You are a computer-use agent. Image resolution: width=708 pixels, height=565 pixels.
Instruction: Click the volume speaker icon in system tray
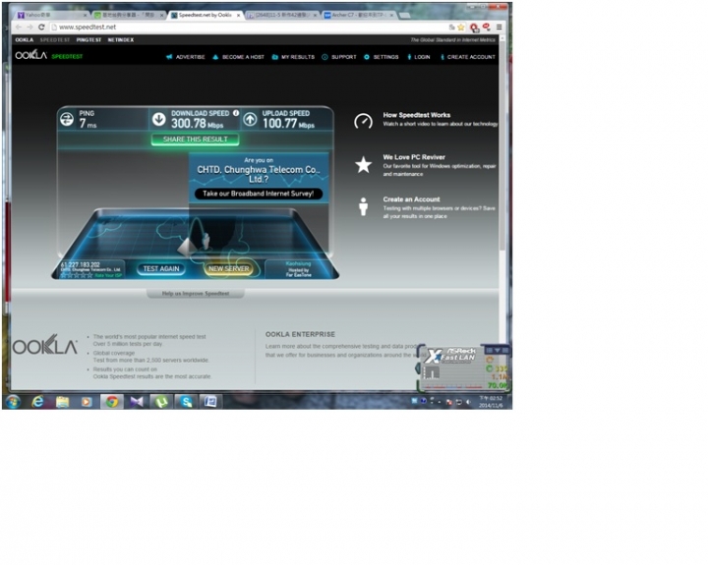click(468, 401)
